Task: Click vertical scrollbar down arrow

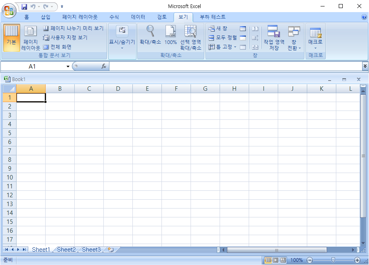Action: [363, 243]
